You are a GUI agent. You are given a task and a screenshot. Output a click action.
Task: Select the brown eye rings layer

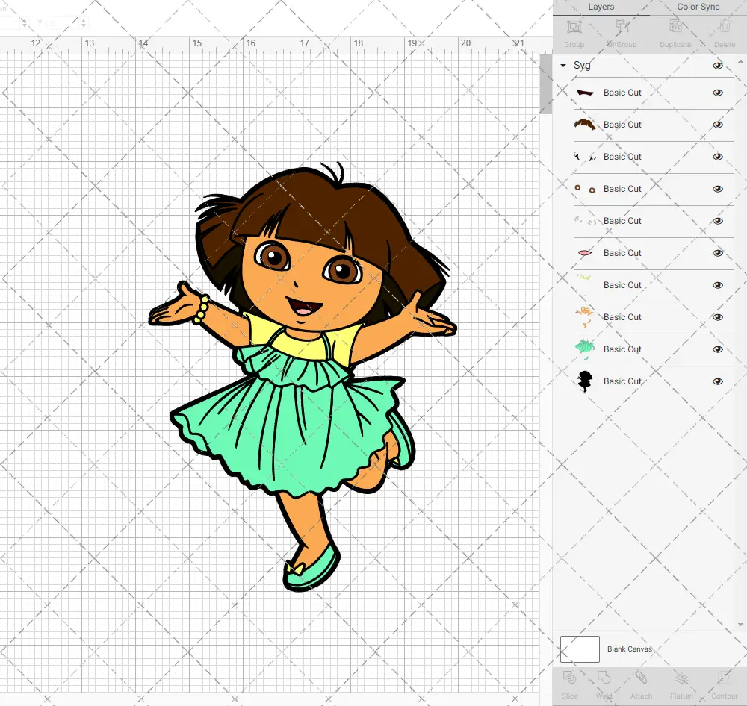click(654, 189)
